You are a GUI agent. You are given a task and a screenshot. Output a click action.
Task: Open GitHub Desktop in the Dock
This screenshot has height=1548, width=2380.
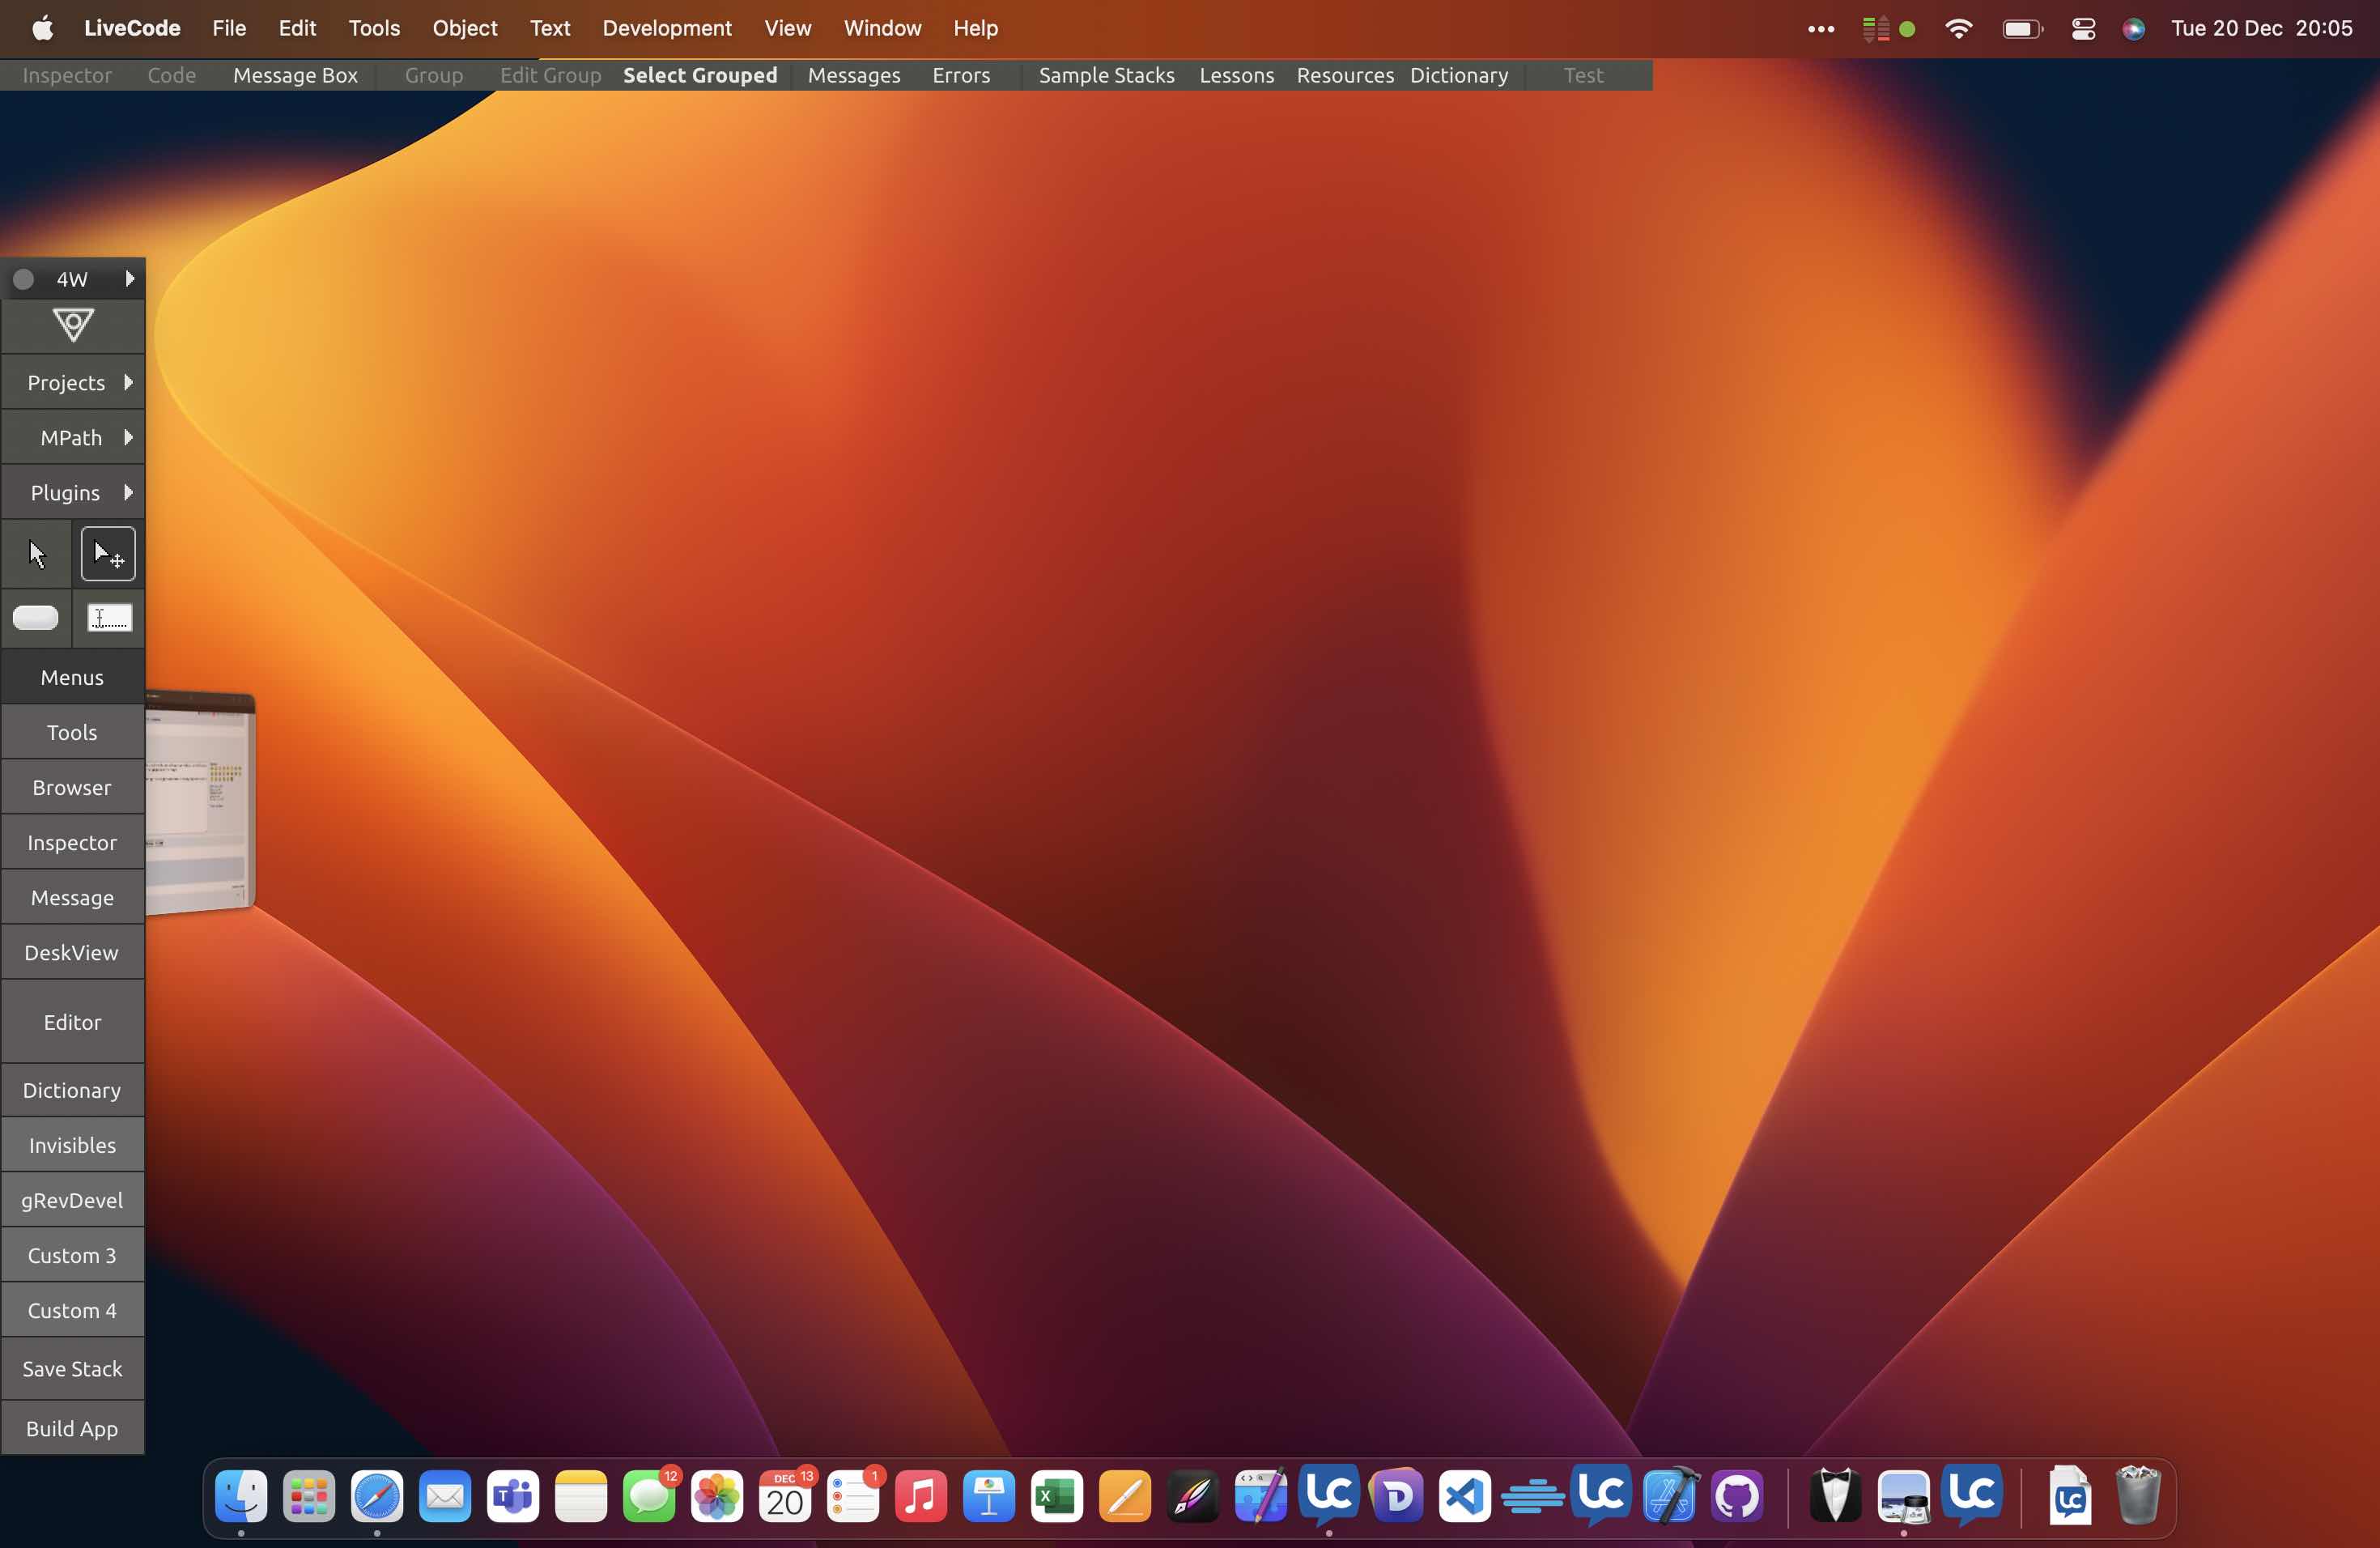click(x=1737, y=1497)
